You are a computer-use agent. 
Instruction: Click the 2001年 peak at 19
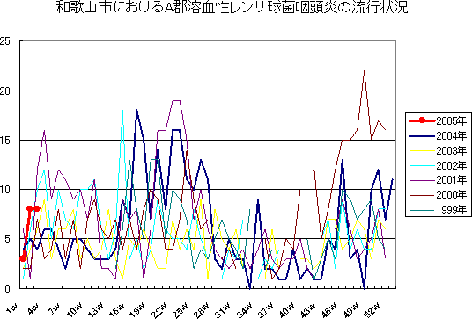point(176,101)
